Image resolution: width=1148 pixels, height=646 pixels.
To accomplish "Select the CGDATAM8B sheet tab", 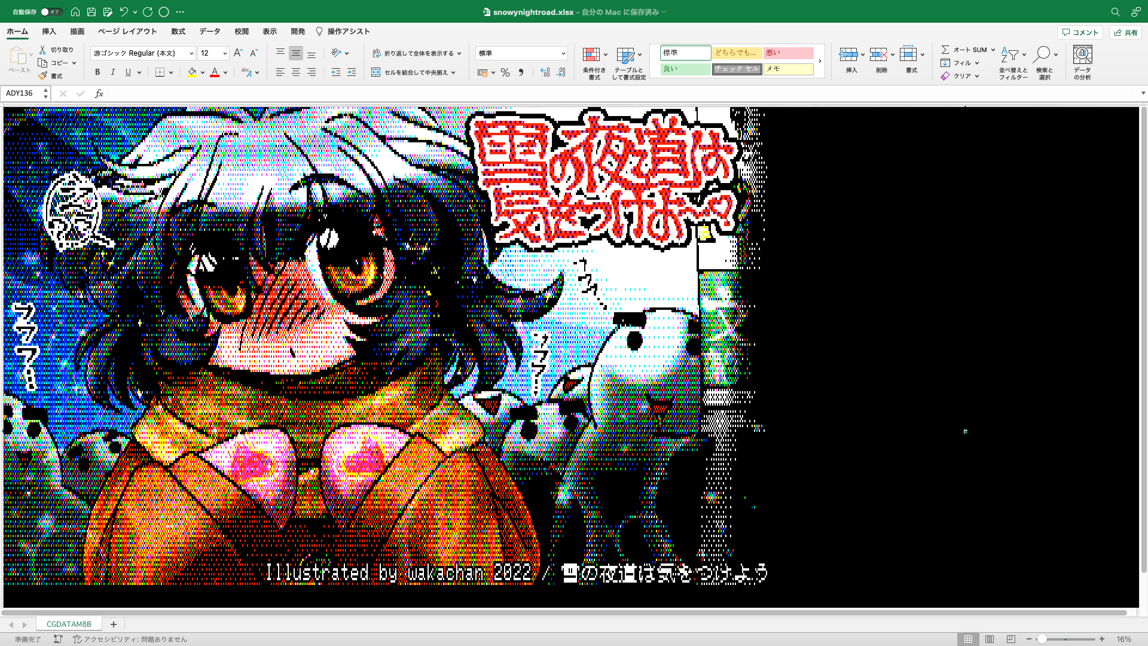I will coord(69,624).
